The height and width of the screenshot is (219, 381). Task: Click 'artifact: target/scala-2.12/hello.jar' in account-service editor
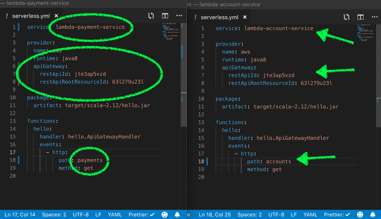[280, 107]
